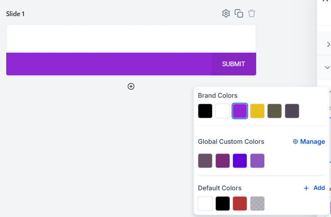The width and height of the screenshot is (331, 217).
Task: Choose vivid violet global custom color
Action: click(x=240, y=161)
